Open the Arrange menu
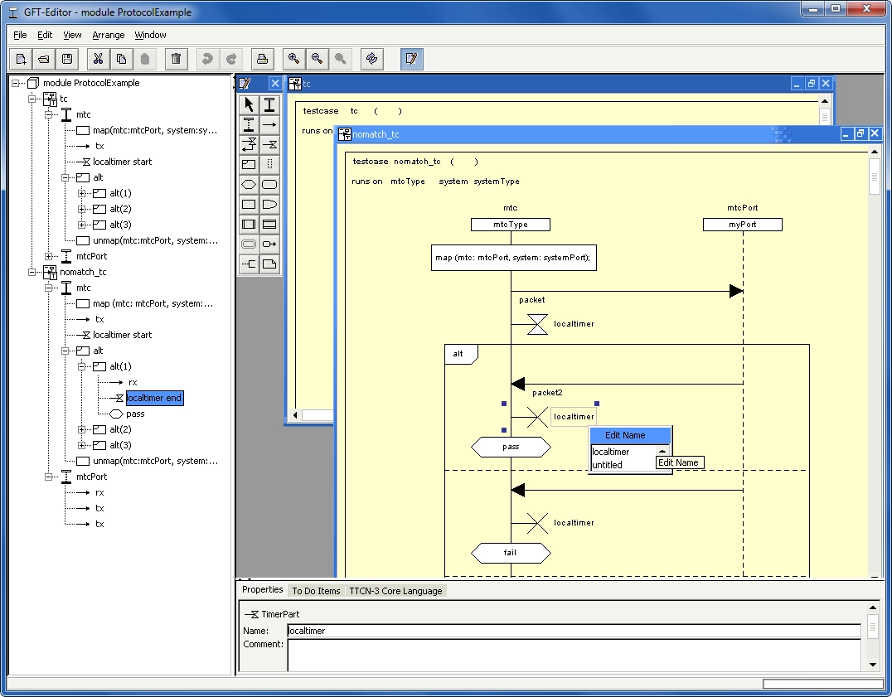The width and height of the screenshot is (892, 697). tap(108, 35)
